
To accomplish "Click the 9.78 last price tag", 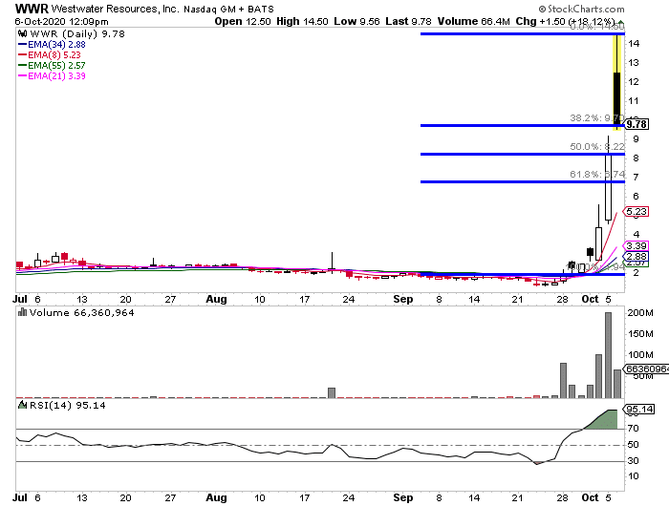I will coord(637,124).
